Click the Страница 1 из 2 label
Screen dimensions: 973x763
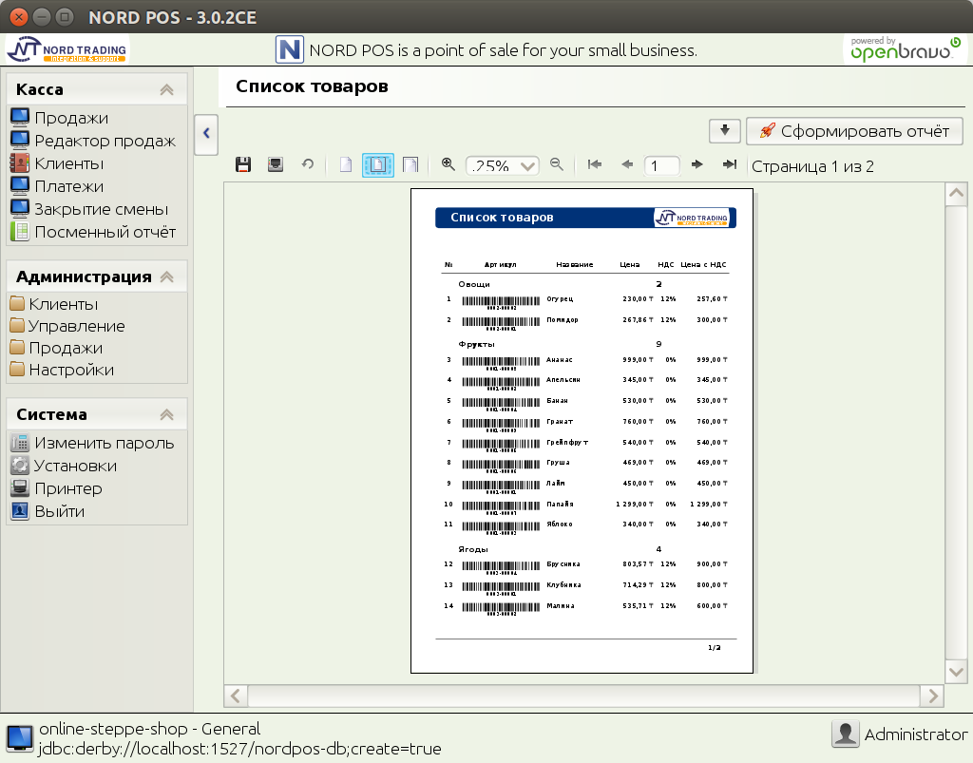pyautogui.click(x=812, y=166)
